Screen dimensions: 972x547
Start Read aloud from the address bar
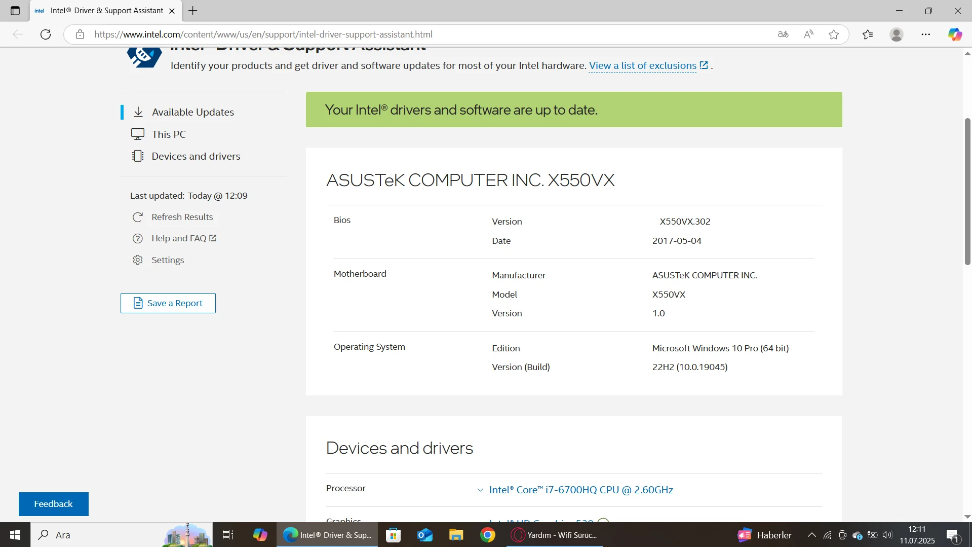click(809, 34)
